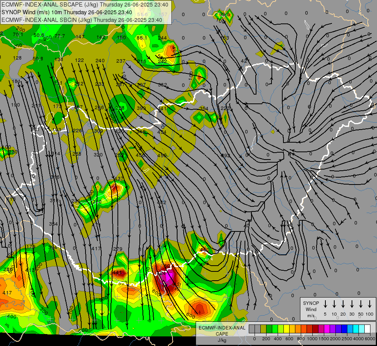The height and width of the screenshot is (346, 377).
Task: Click the 77.7 value on the map
Action: click(x=60, y=36)
